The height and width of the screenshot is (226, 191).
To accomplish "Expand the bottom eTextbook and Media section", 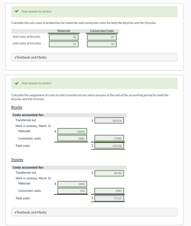I will point(94,212).
